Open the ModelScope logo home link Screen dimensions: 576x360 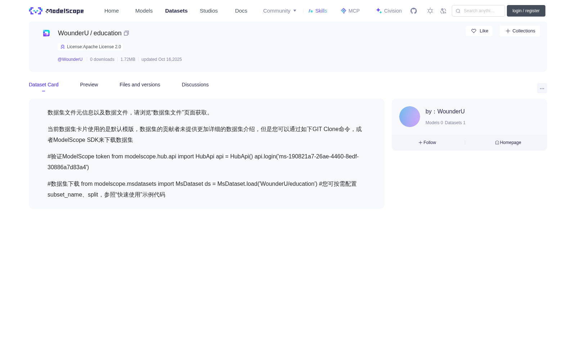pos(57,11)
